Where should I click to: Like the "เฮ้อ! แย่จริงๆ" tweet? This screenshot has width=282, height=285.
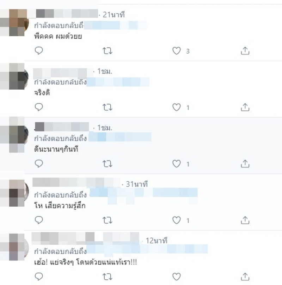tap(177, 277)
